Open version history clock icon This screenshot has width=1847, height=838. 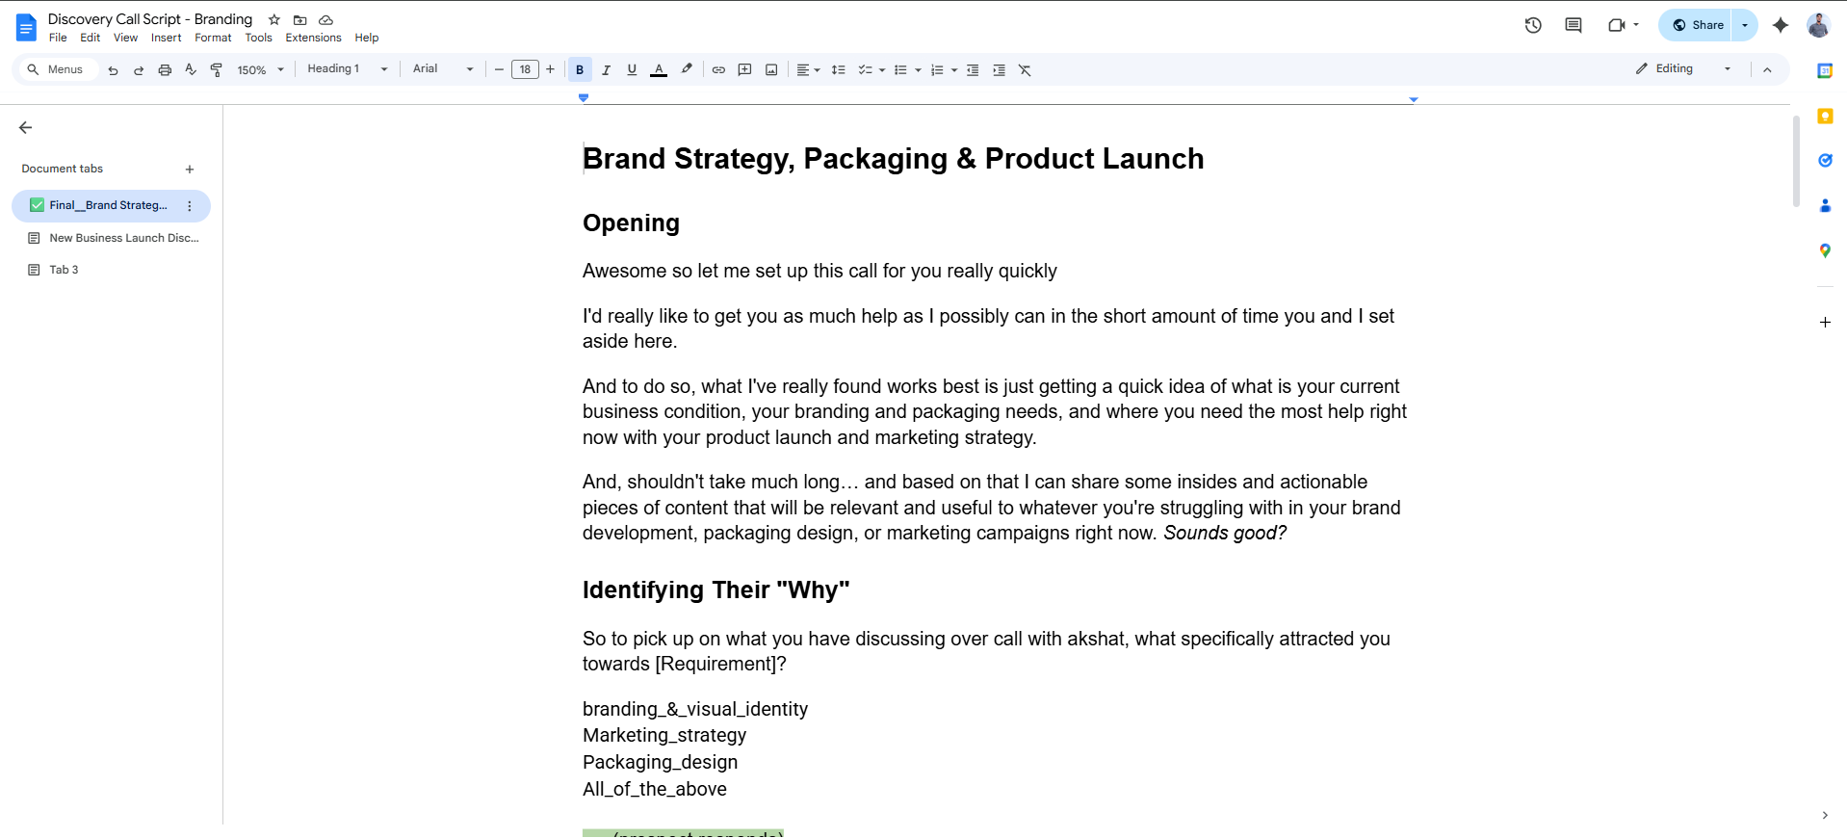[1533, 25]
